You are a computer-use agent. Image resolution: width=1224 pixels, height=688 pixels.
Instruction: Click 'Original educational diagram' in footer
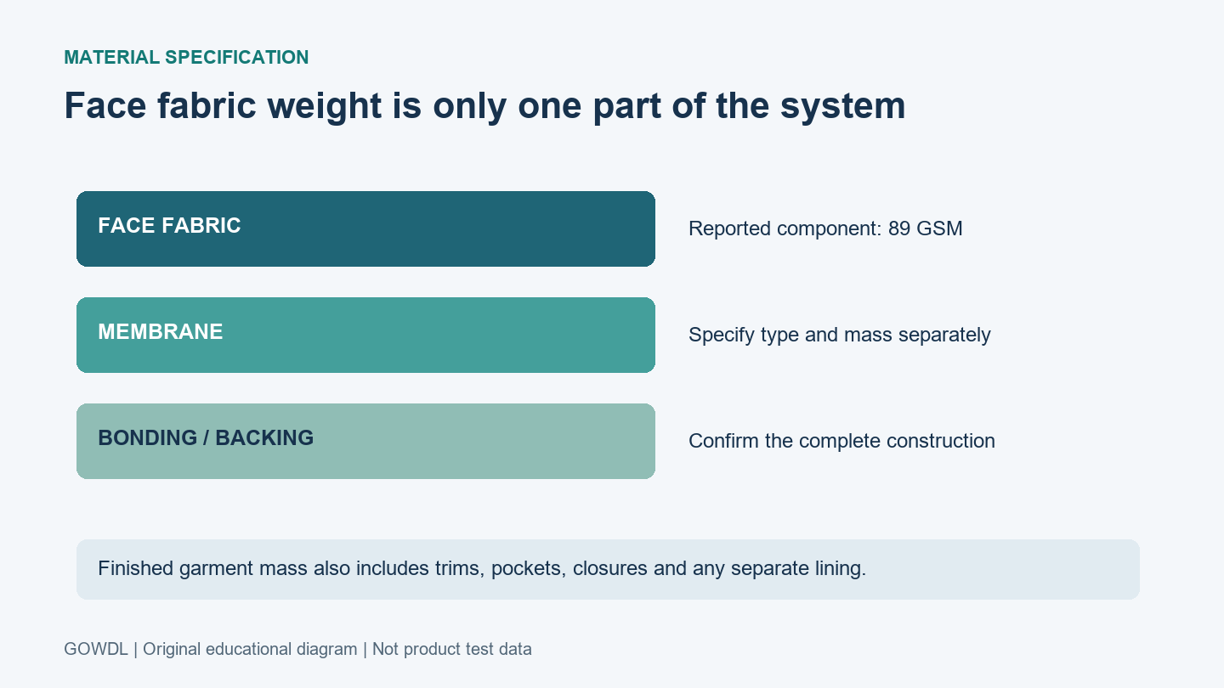[x=250, y=649]
